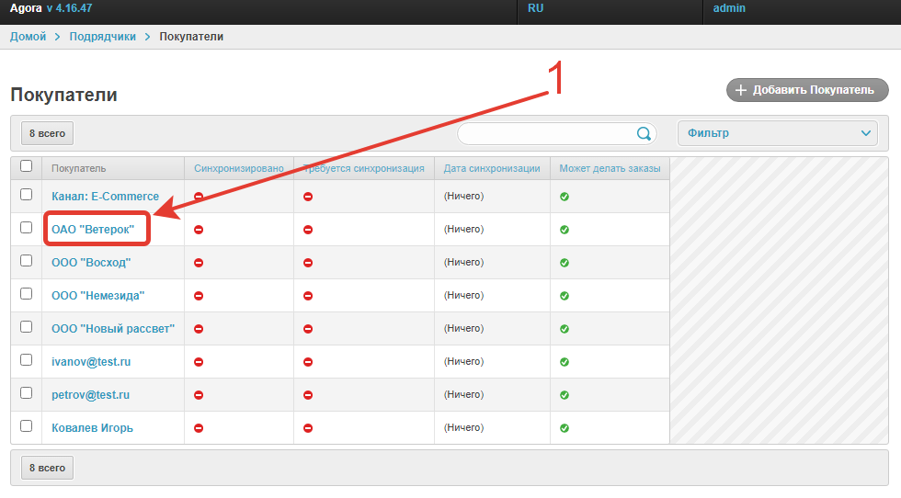Check the box for ОАО "Ветерок"
The image size is (901, 498).
coord(27,228)
